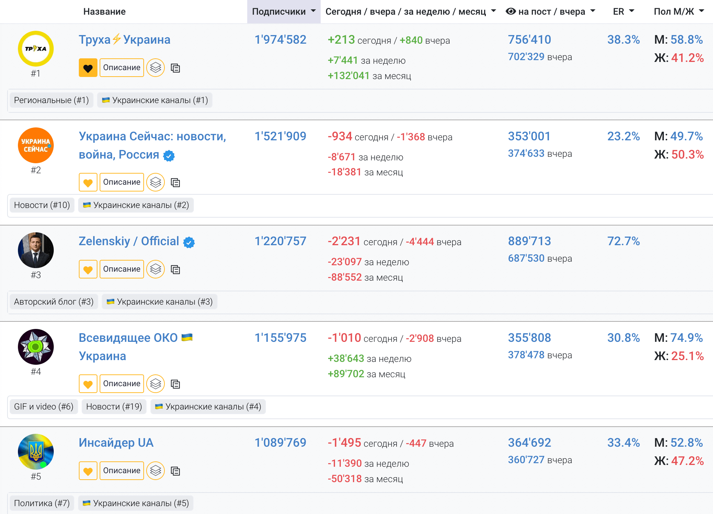Open Труха Украина channel avatar
Image resolution: width=713 pixels, height=514 pixels.
point(36,49)
